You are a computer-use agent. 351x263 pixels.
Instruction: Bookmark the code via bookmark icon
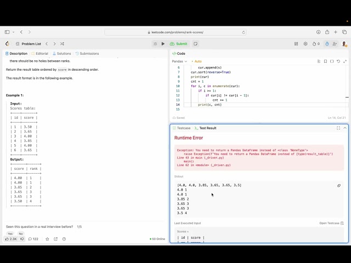pyautogui.click(x=325, y=61)
